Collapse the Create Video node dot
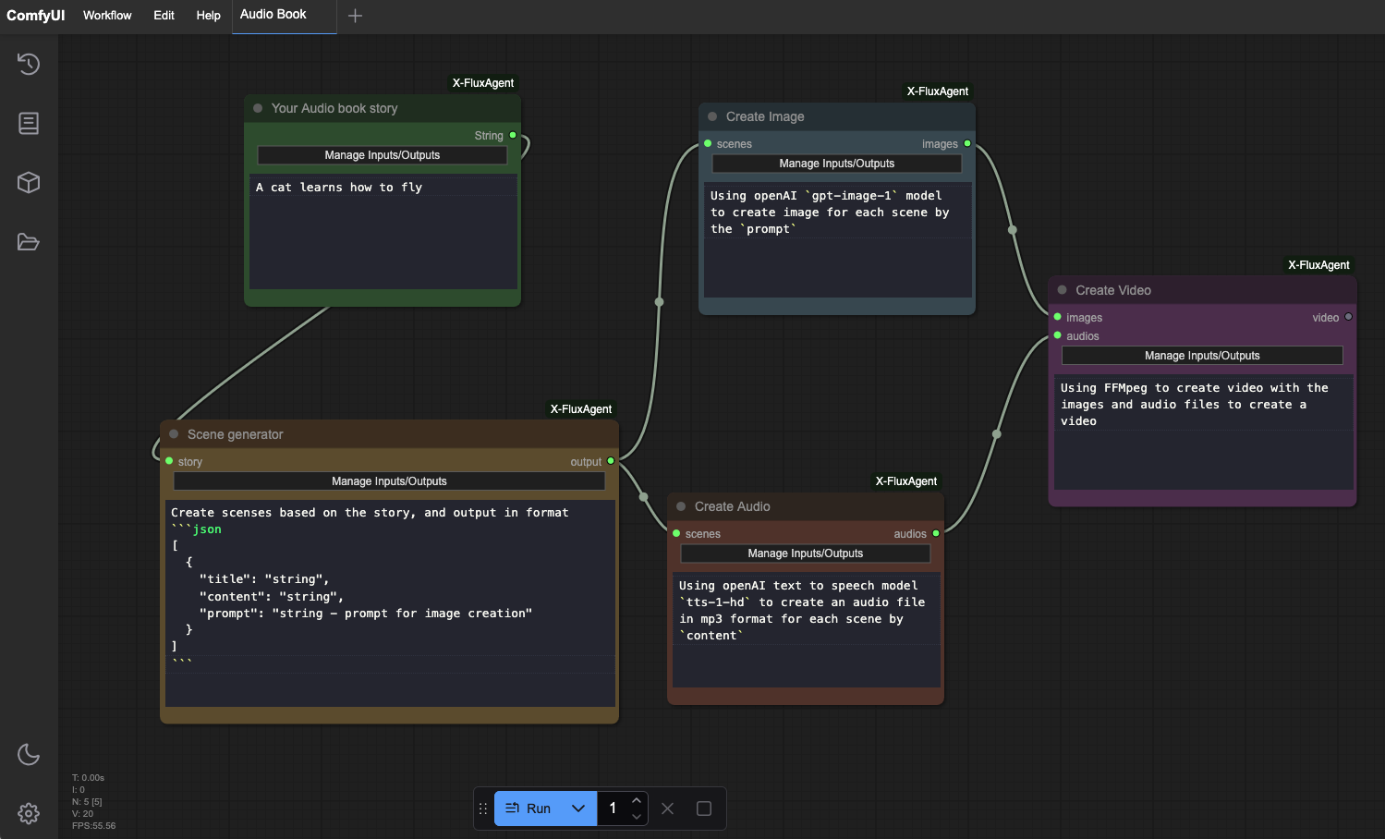The image size is (1385, 839). (1062, 290)
